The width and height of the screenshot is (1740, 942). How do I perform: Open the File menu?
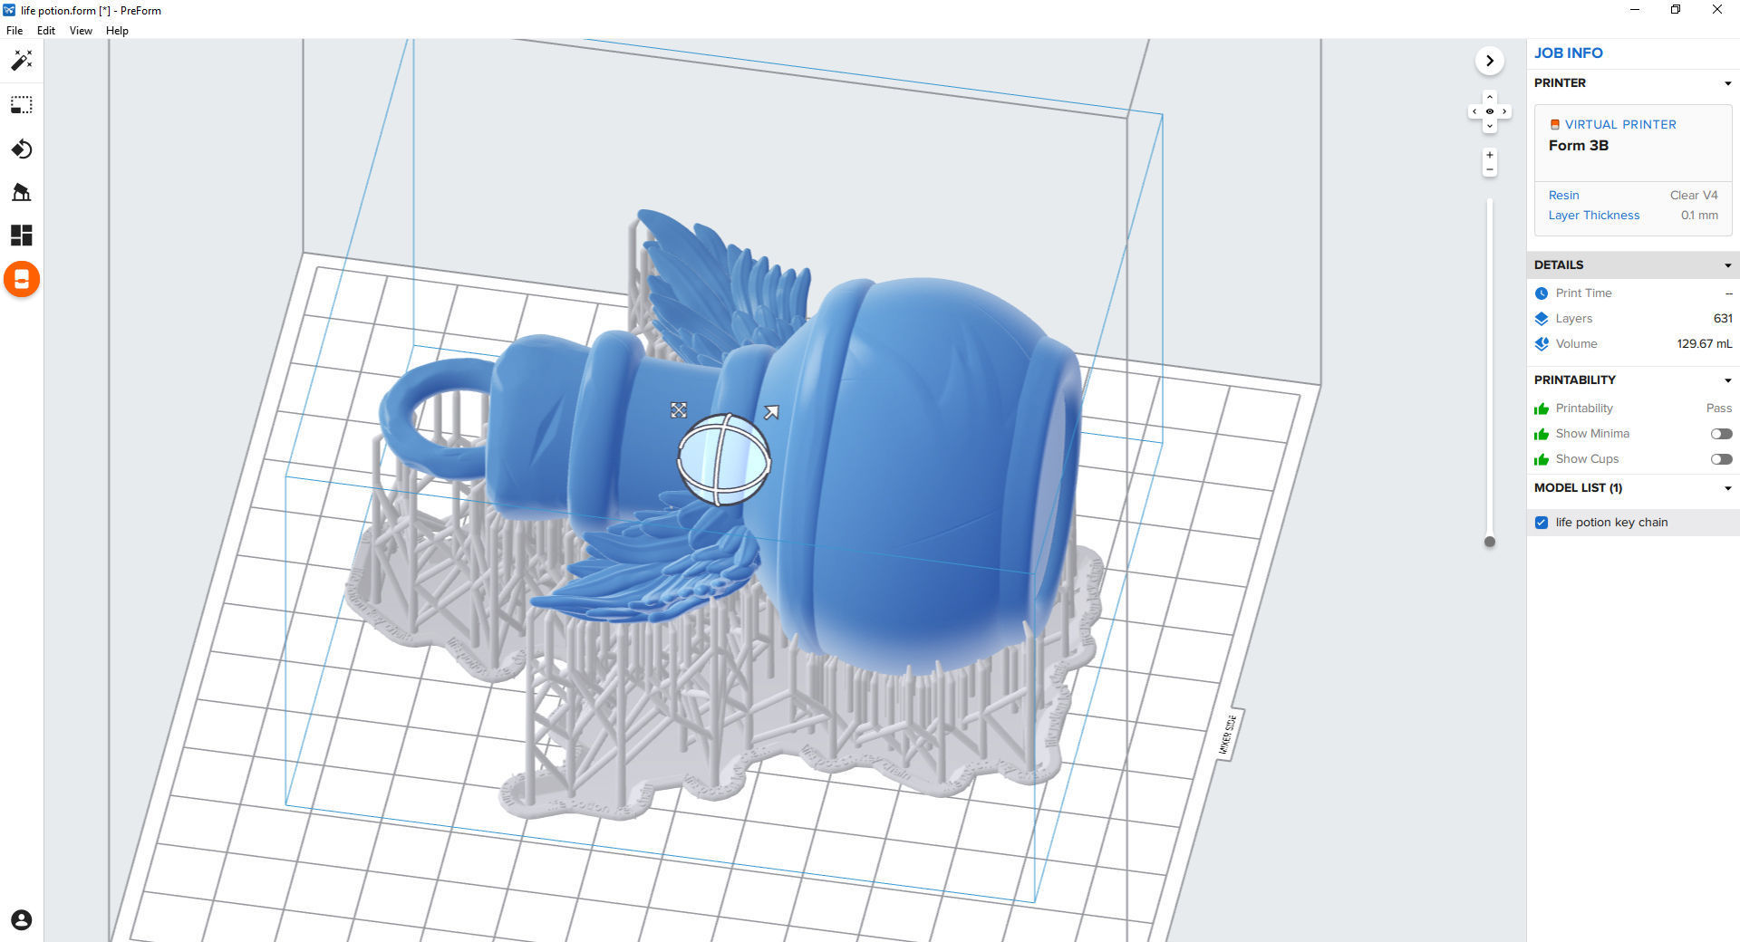(x=14, y=31)
